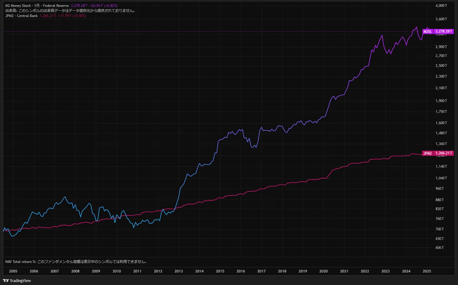This screenshot has height=285, width=458.
Task: Click the +26.56T (+0.82%) change value
Action: click(103, 6)
